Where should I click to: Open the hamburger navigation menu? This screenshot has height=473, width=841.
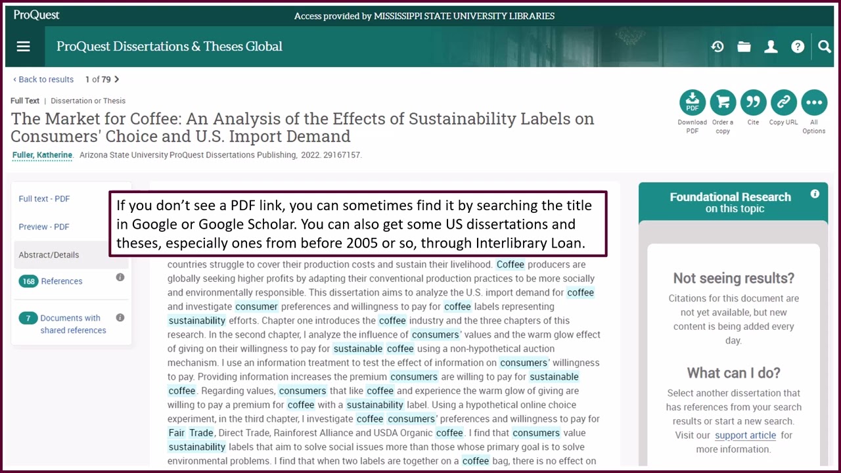pyautogui.click(x=24, y=46)
